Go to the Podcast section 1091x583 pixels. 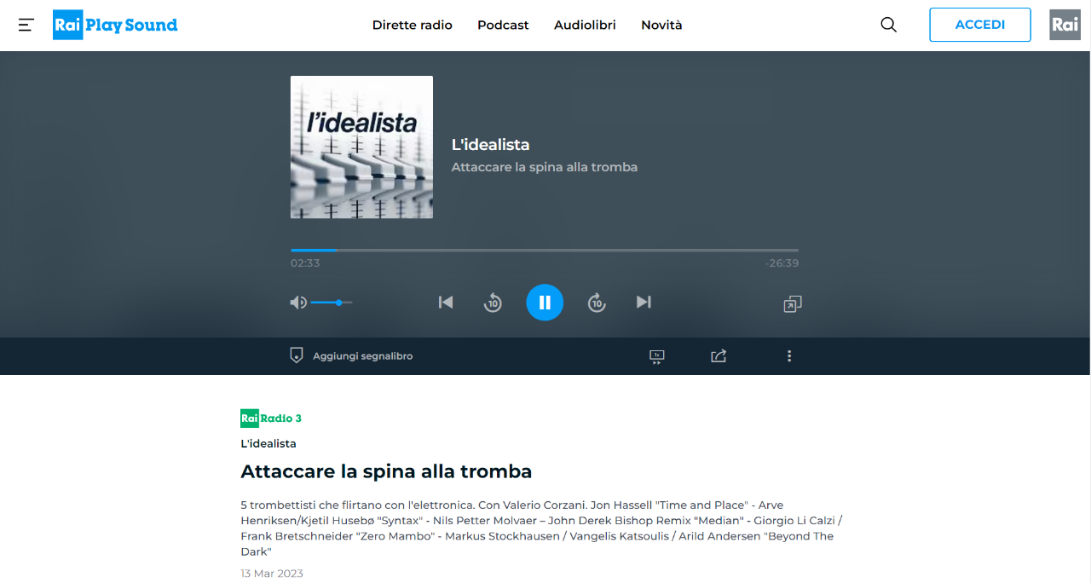[503, 25]
